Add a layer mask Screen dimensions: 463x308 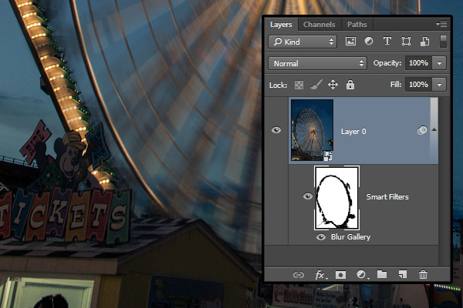pyautogui.click(x=340, y=275)
